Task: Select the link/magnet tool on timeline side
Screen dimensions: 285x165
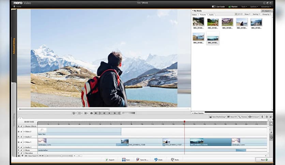Action: (x=271, y=137)
